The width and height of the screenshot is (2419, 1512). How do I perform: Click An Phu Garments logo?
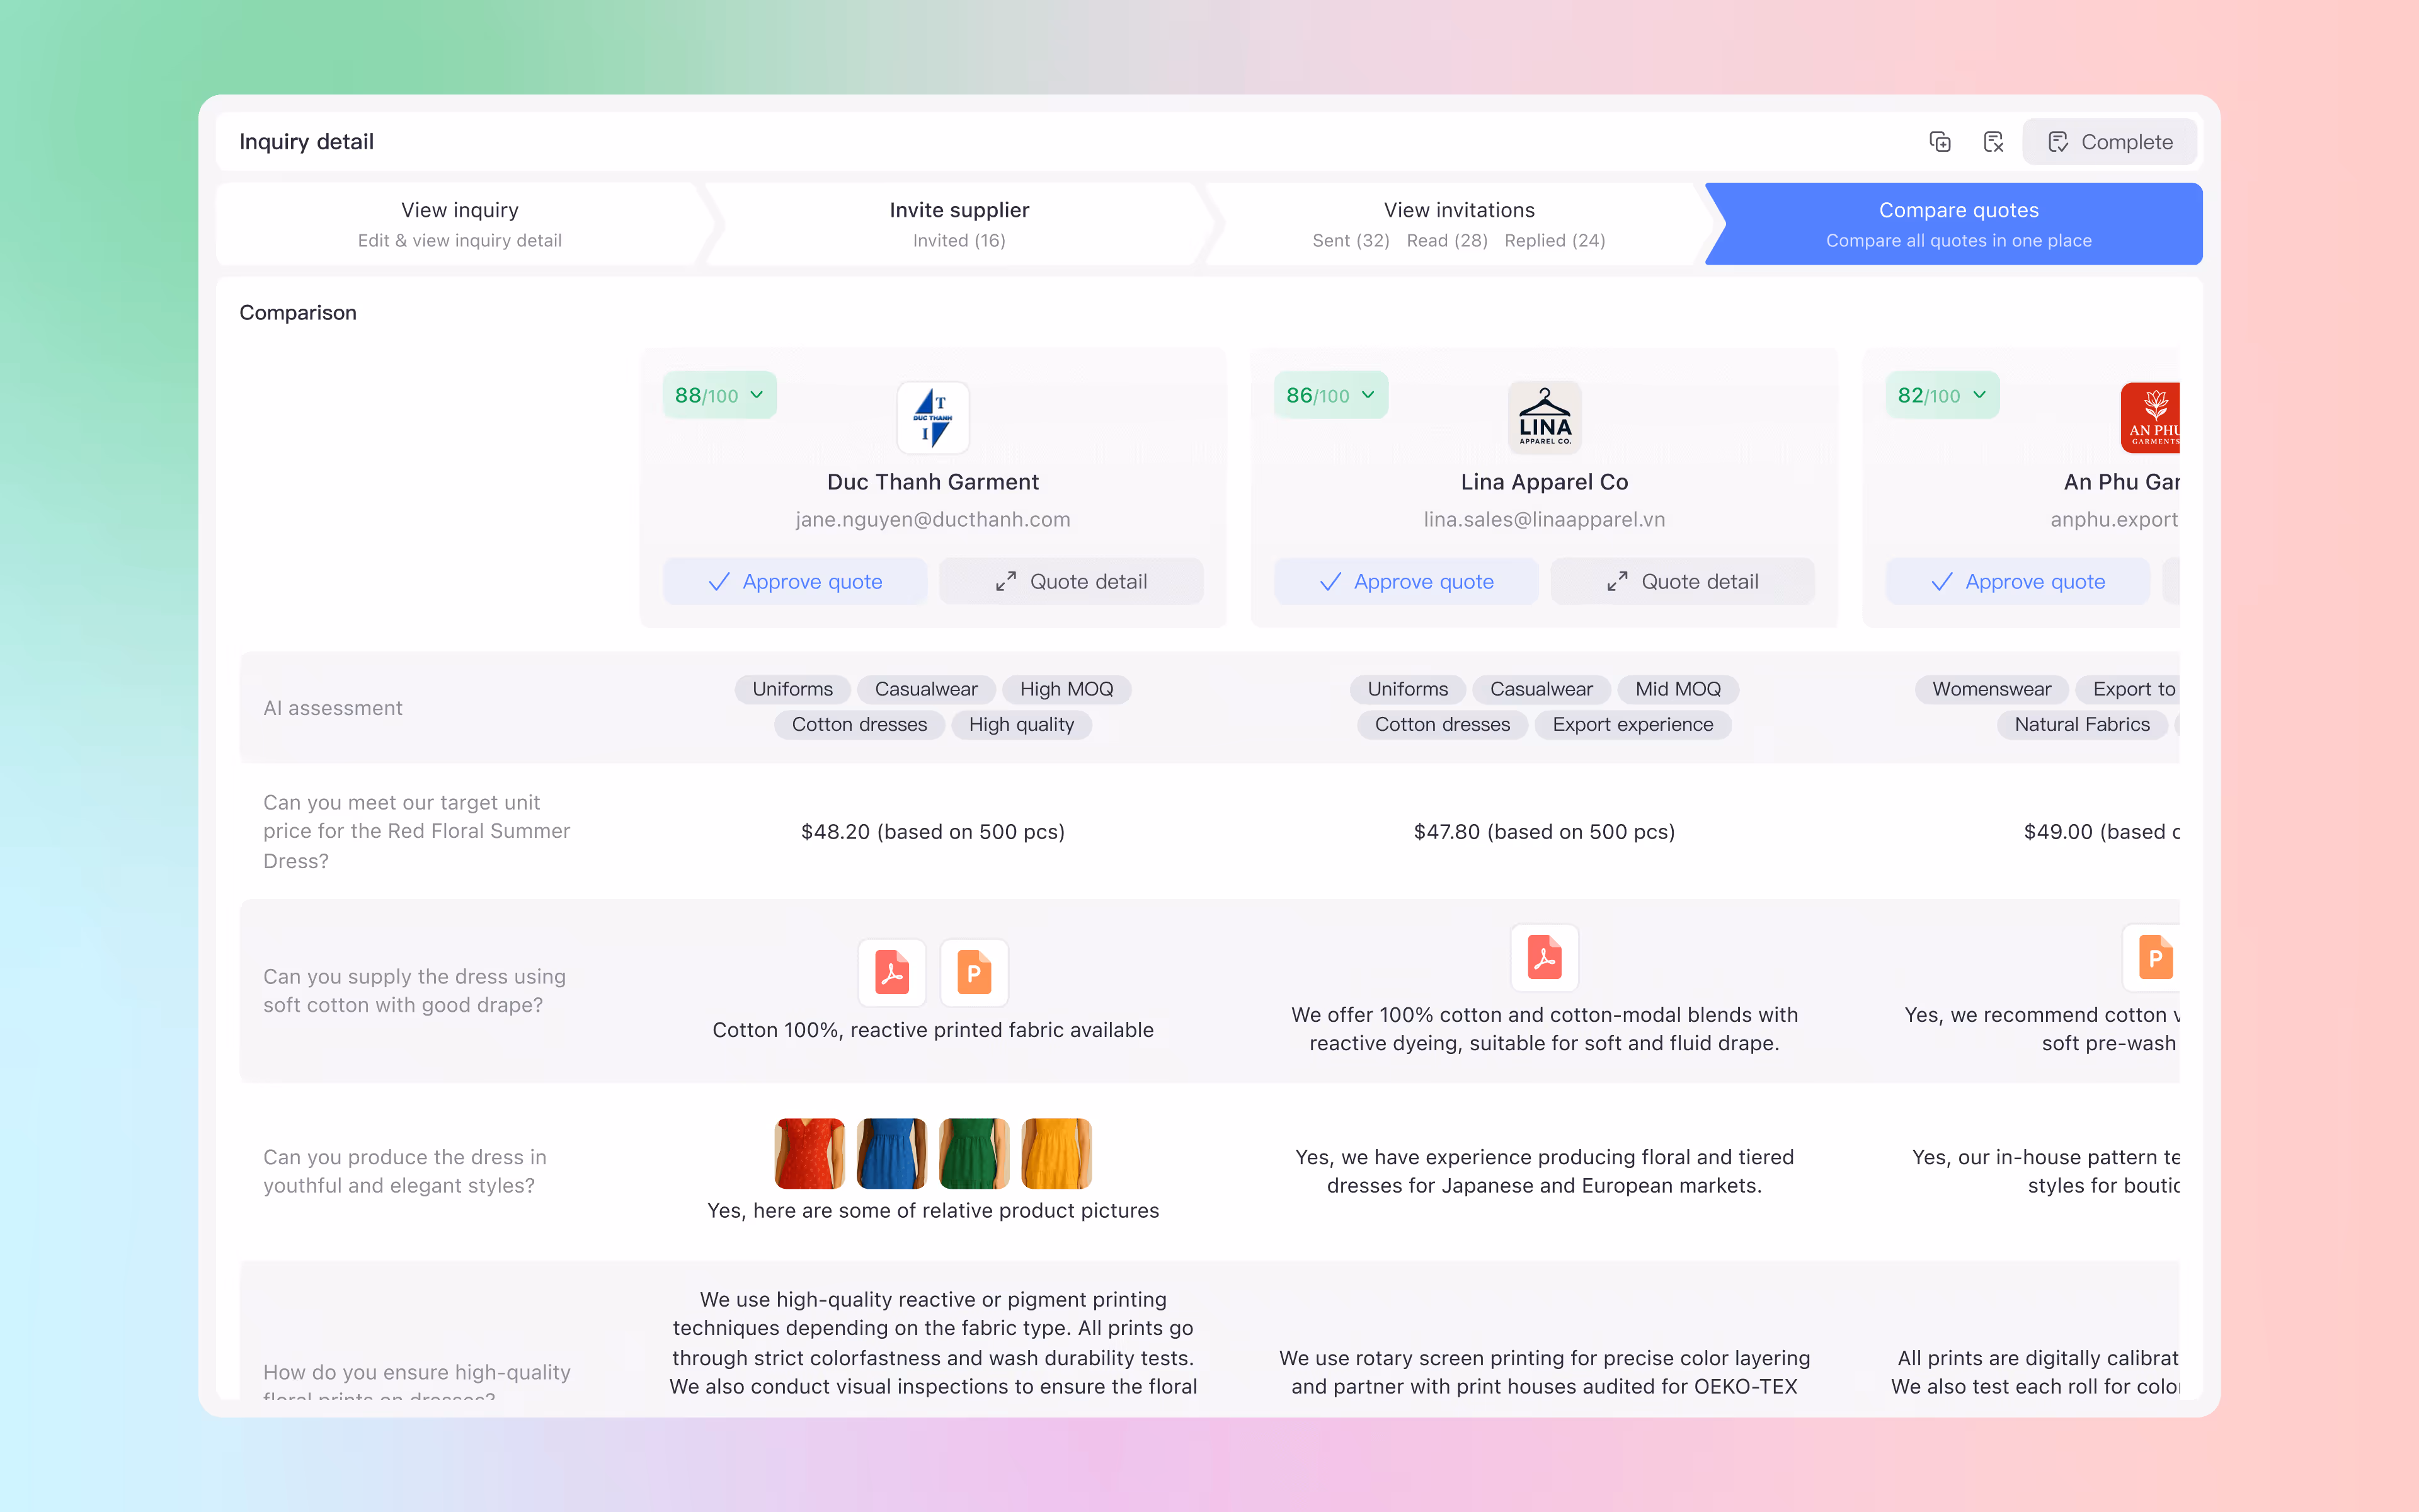point(2151,418)
